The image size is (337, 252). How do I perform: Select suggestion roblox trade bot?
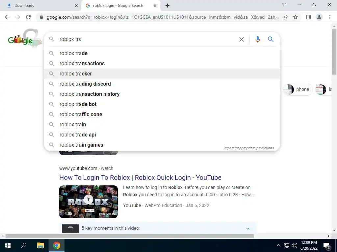162,104
